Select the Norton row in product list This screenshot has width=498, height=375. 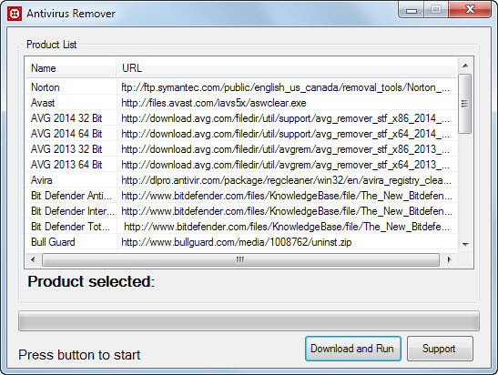[241, 87]
